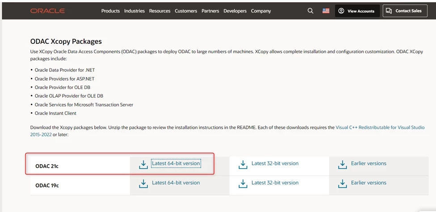This screenshot has height=212, width=436.
Task: Click Oracle Data Provider for .NET item
Action: tap(65, 70)
